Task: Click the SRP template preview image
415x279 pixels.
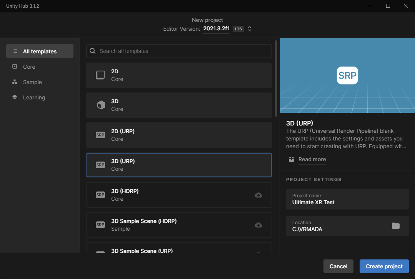Action: tap(347, 75)
